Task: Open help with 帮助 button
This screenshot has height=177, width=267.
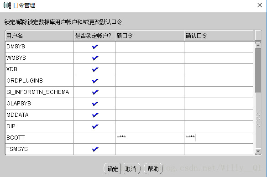Action: (x=153, y=169)
